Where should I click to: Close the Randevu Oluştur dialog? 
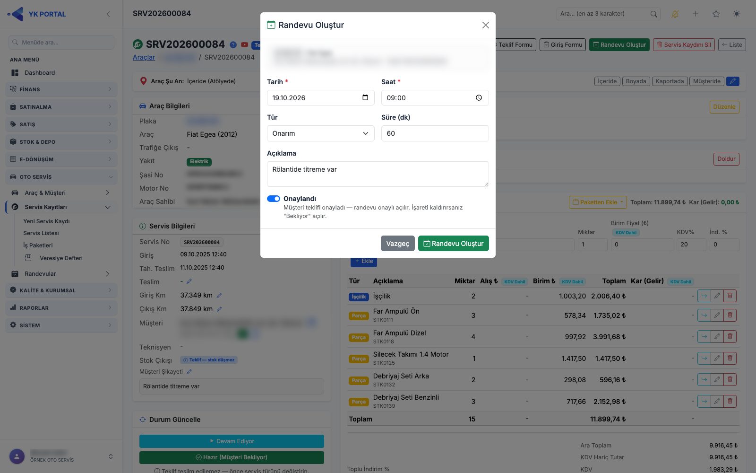pyautogui.click(x=485, y=25)
